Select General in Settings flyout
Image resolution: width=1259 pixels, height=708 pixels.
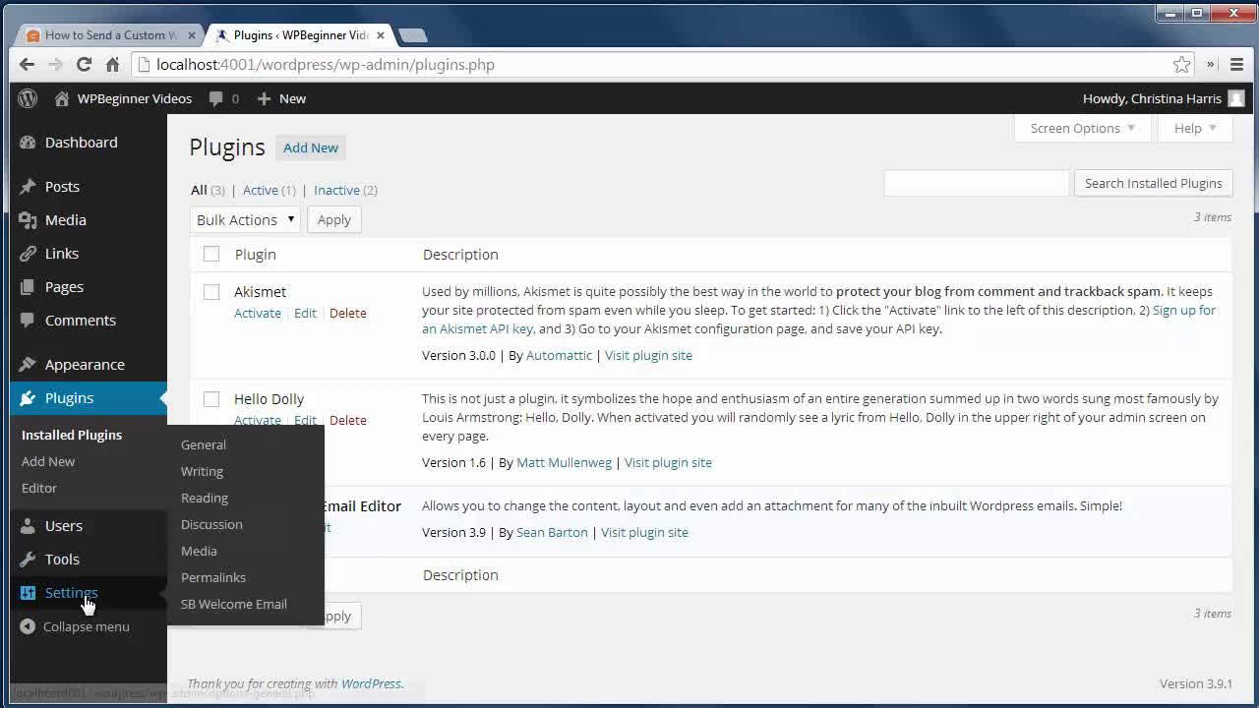click(204, 444)
